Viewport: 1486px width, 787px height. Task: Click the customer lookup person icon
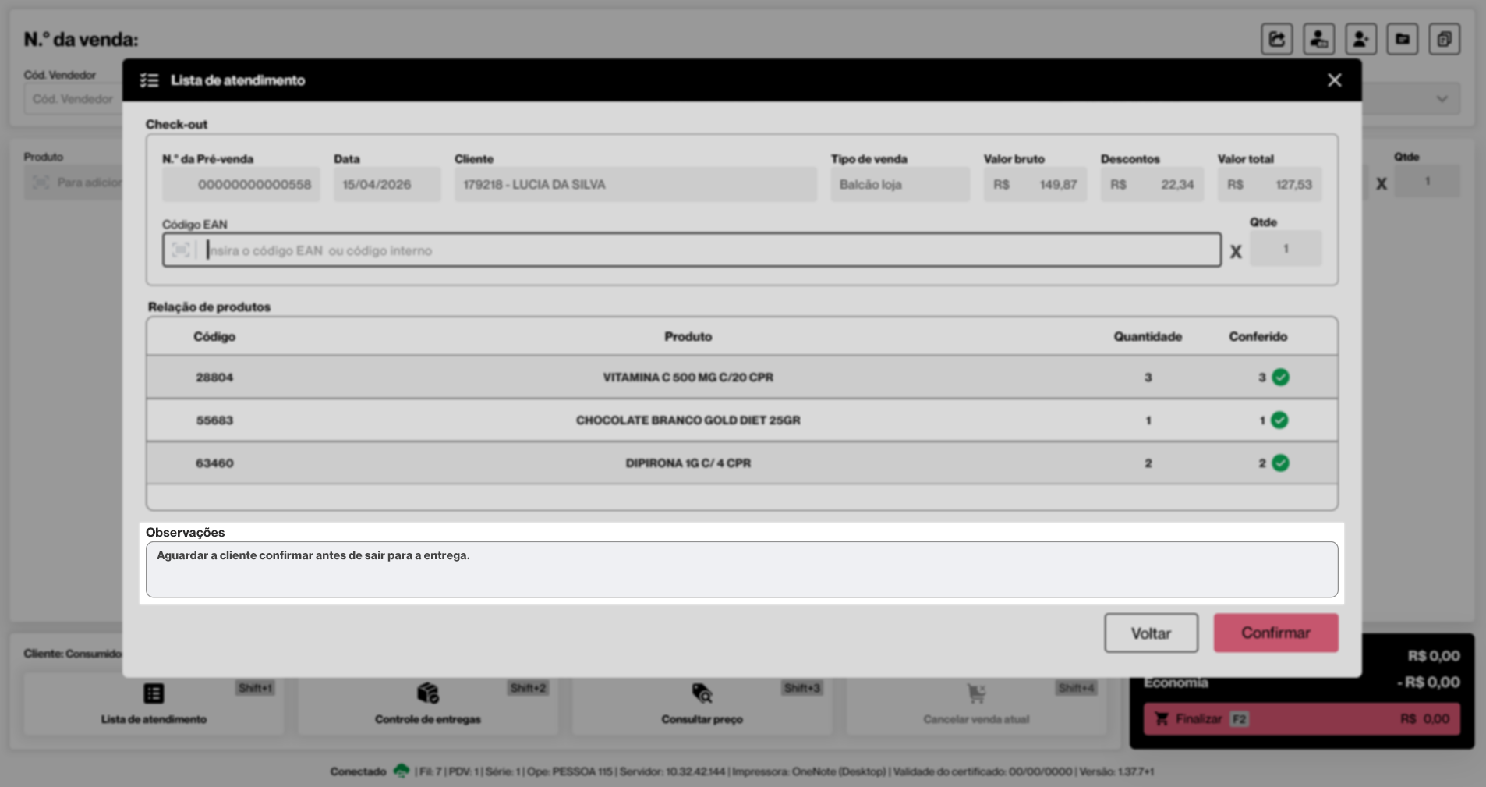point(1318,39)
